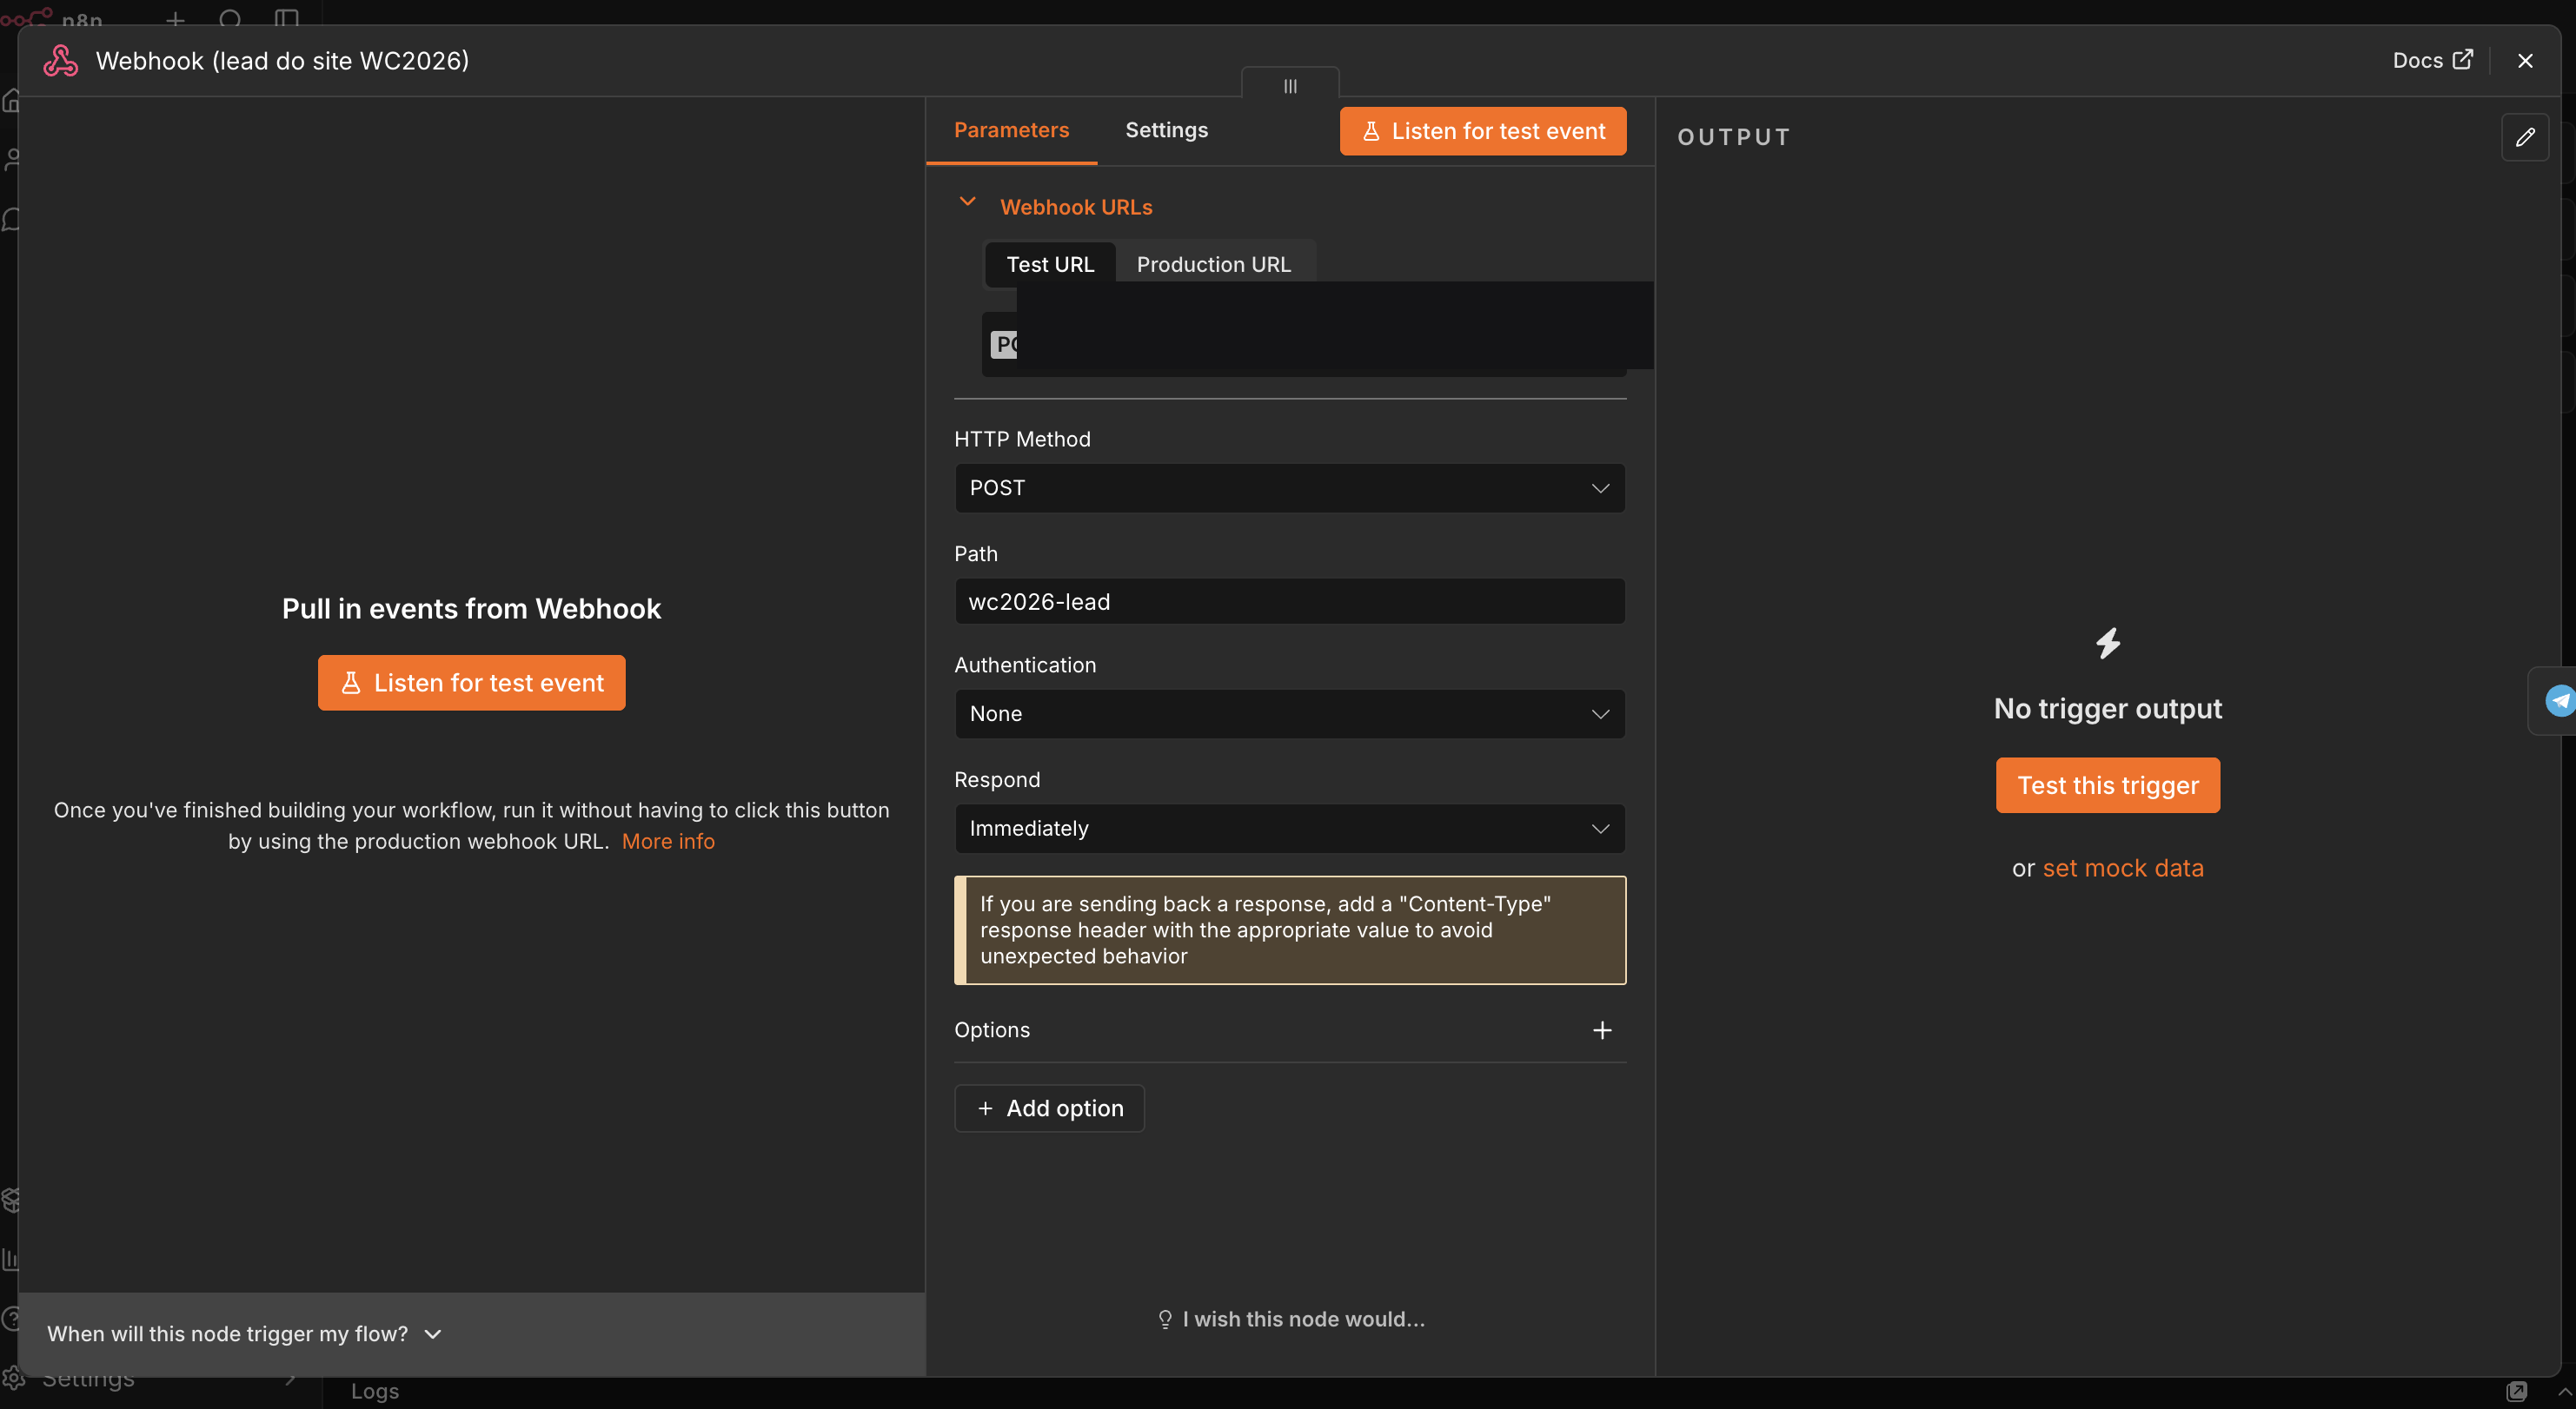The image size is (2576, 1409).
Task: Open Authentication dropdown
Action: click(1289, 713)
